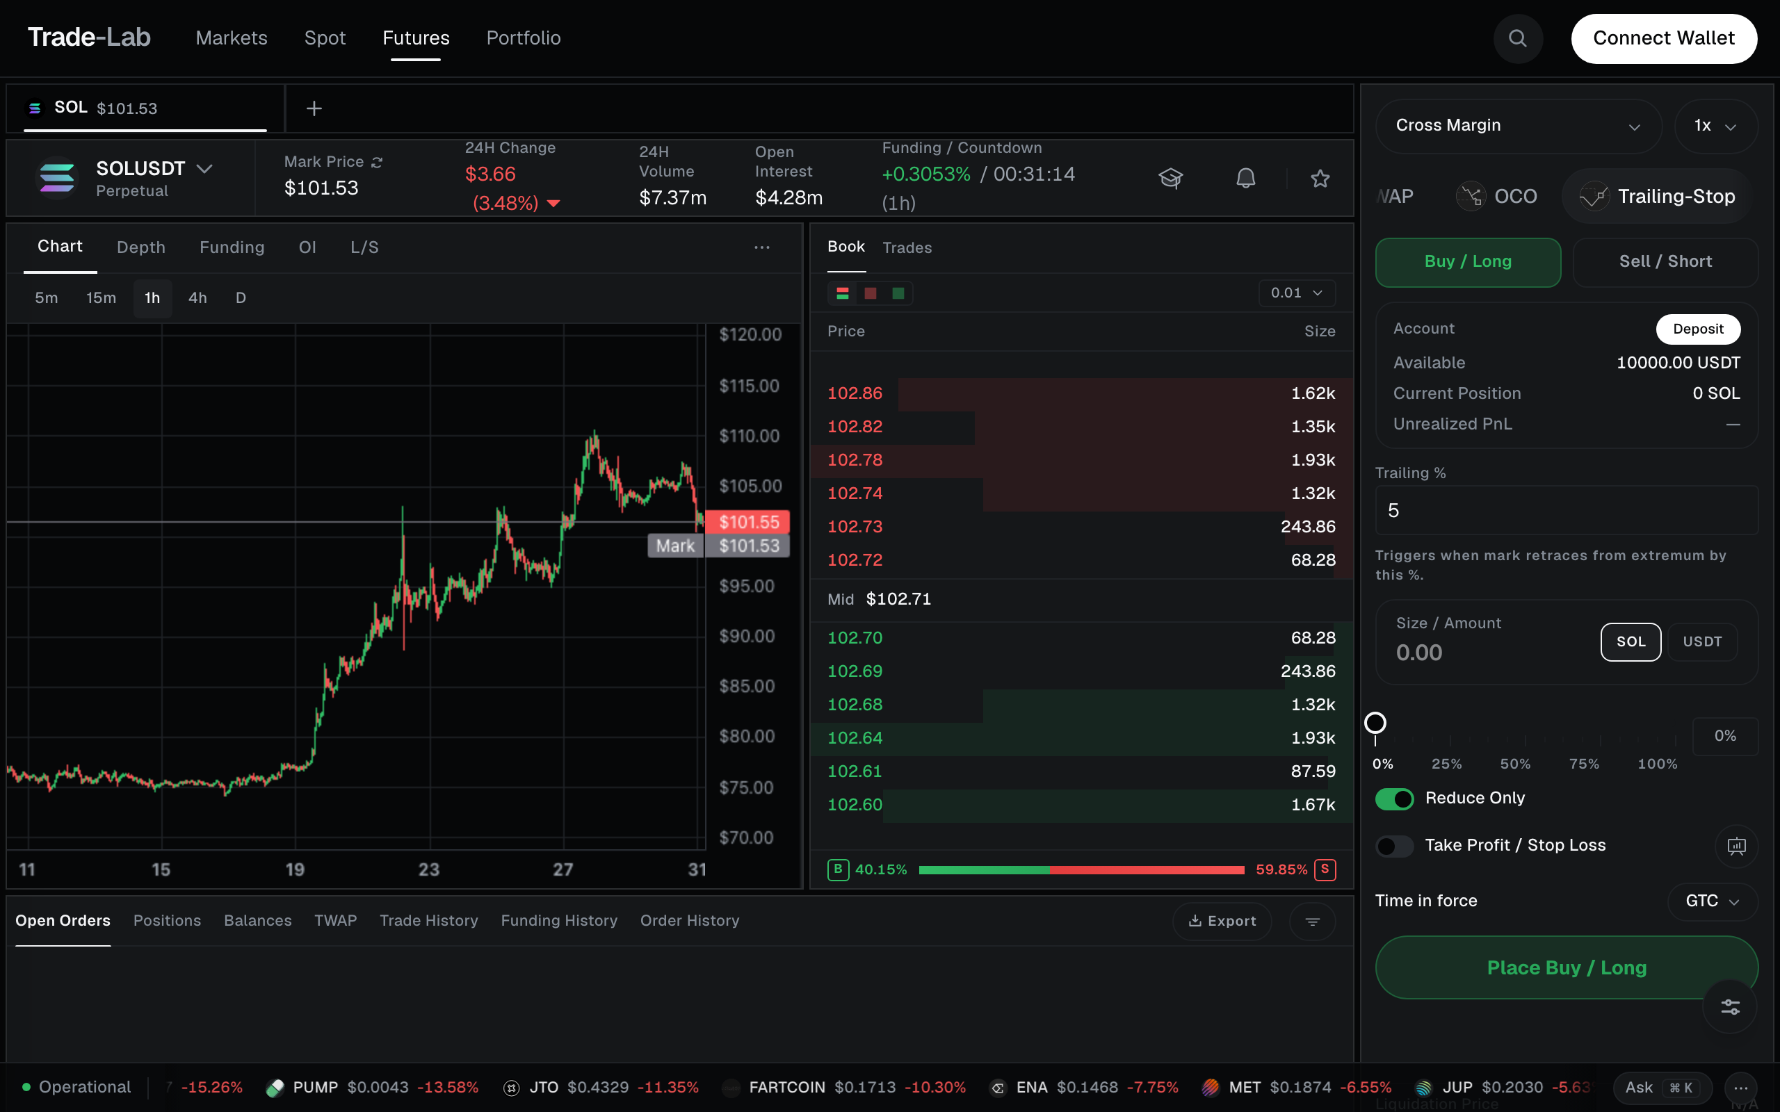Open filter icon next to Export
Viewport: 1780px width, 1112px height.
coord(1312,922)
